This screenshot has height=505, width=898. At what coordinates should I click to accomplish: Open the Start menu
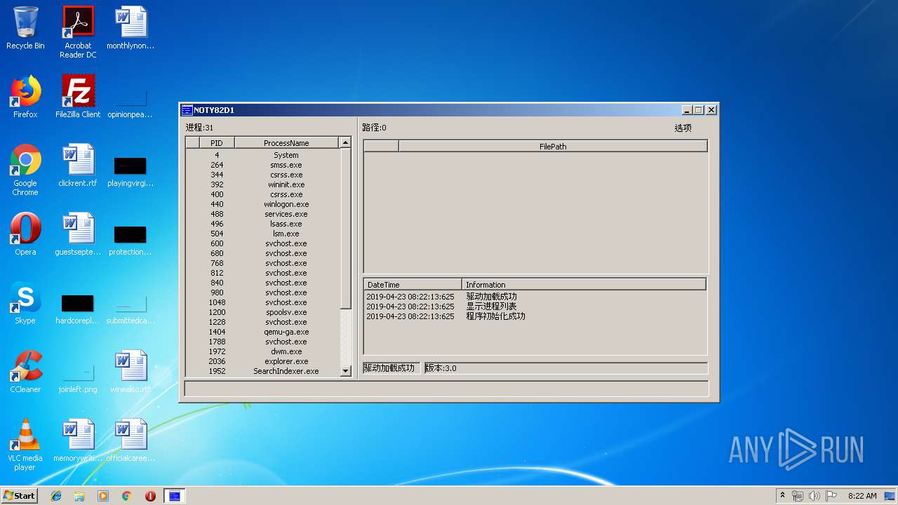[x=20, y=496]
